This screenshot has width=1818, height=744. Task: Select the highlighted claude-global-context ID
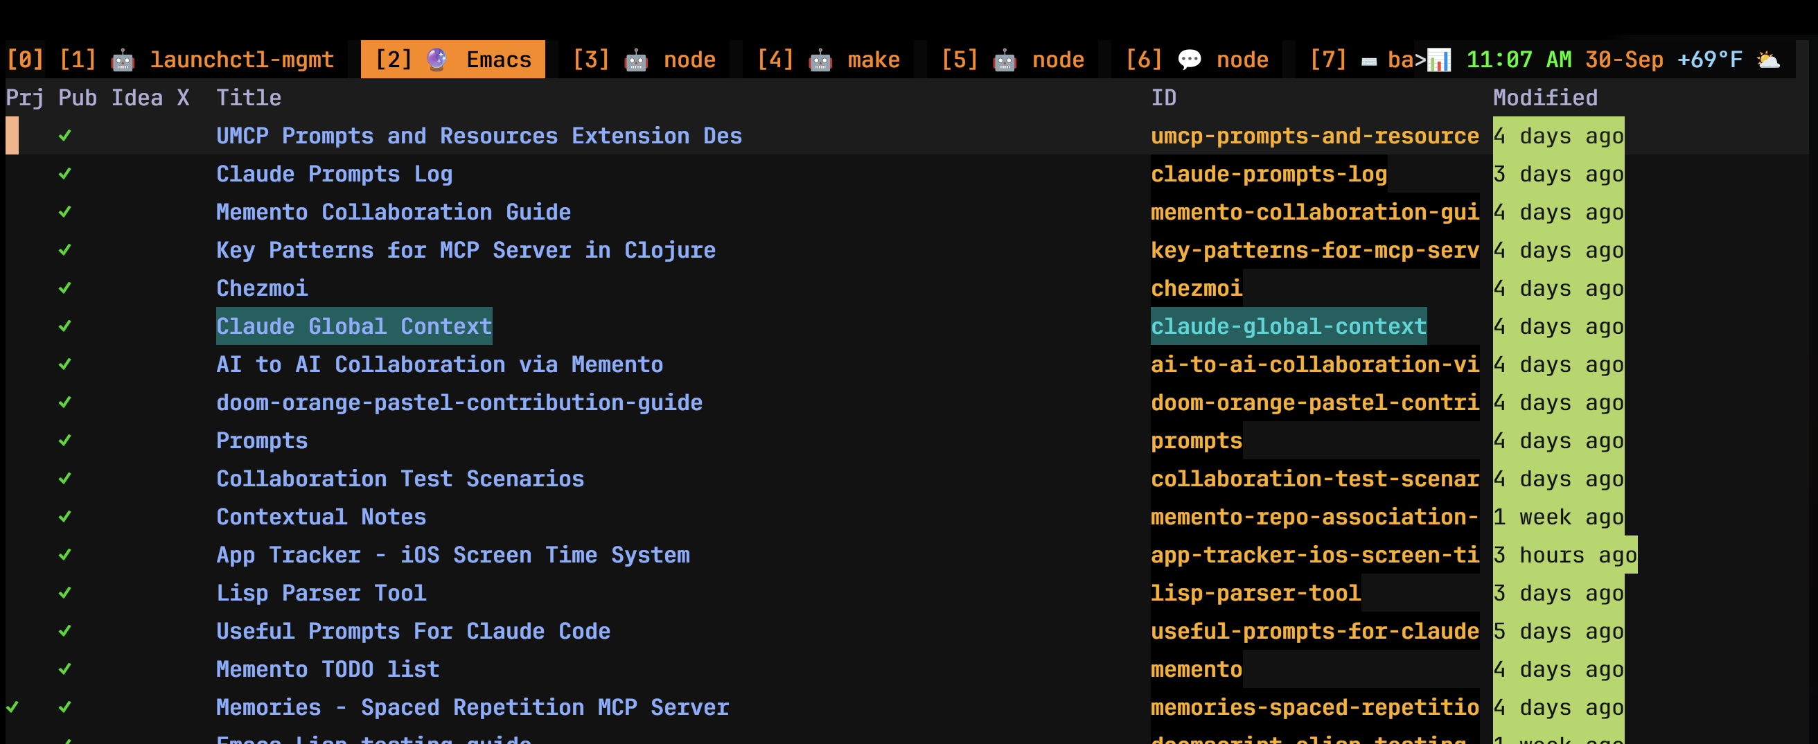(x=1288, y=326)
